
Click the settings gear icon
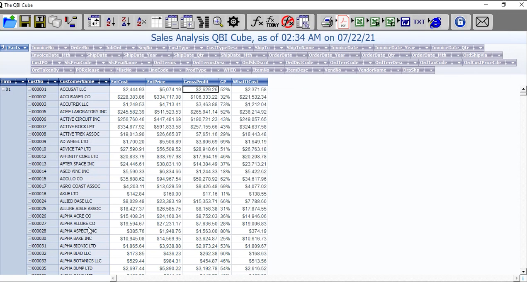(233, 22)
